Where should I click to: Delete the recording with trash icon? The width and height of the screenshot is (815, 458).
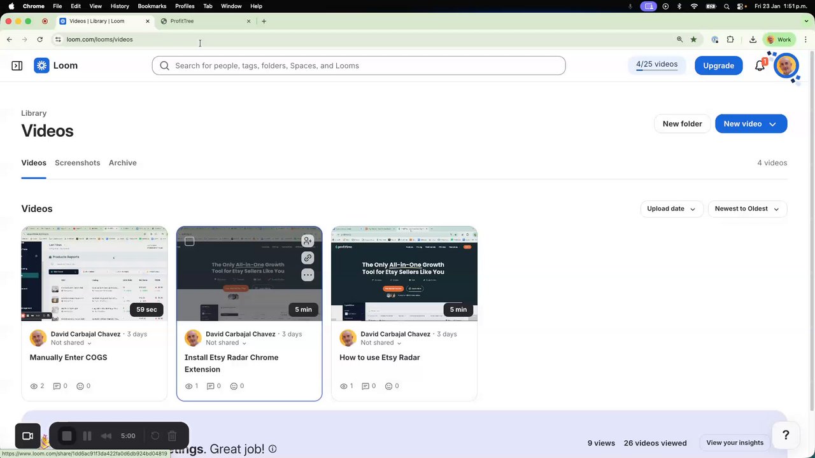(x=172, y=436)
